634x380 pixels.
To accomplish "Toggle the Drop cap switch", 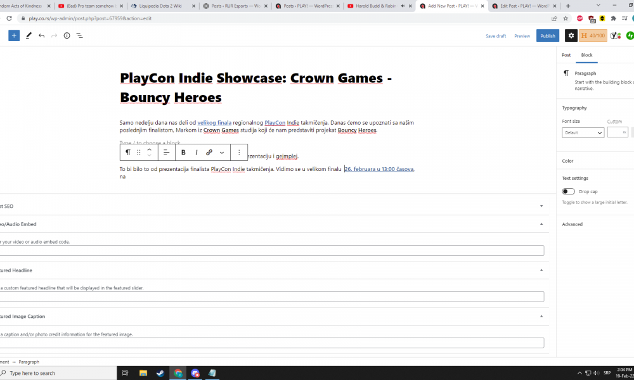I will click(x=568, y=191).
